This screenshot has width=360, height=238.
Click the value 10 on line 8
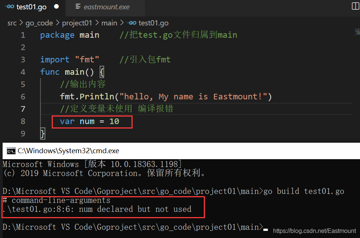tap(114, 121)
